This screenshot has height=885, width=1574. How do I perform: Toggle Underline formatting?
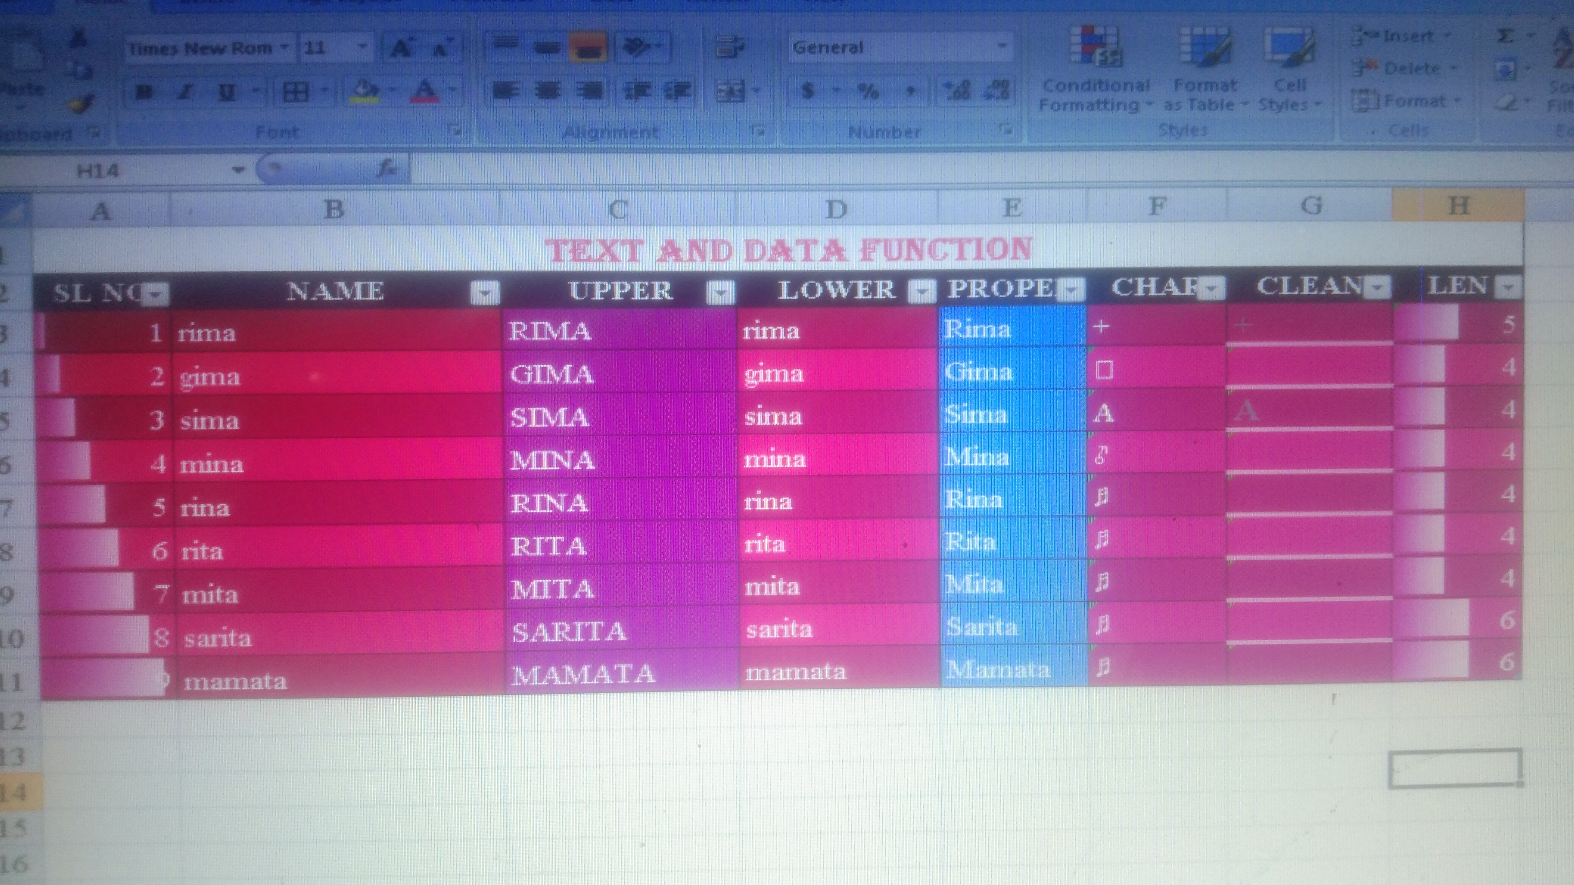pos(227,92)
